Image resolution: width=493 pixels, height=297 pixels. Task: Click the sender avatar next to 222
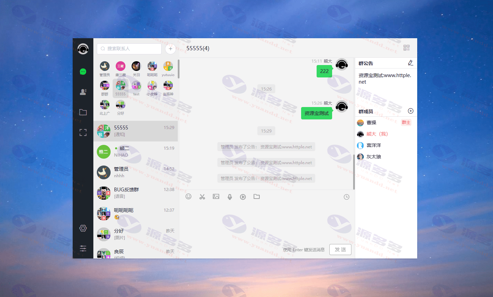point(342,64)
